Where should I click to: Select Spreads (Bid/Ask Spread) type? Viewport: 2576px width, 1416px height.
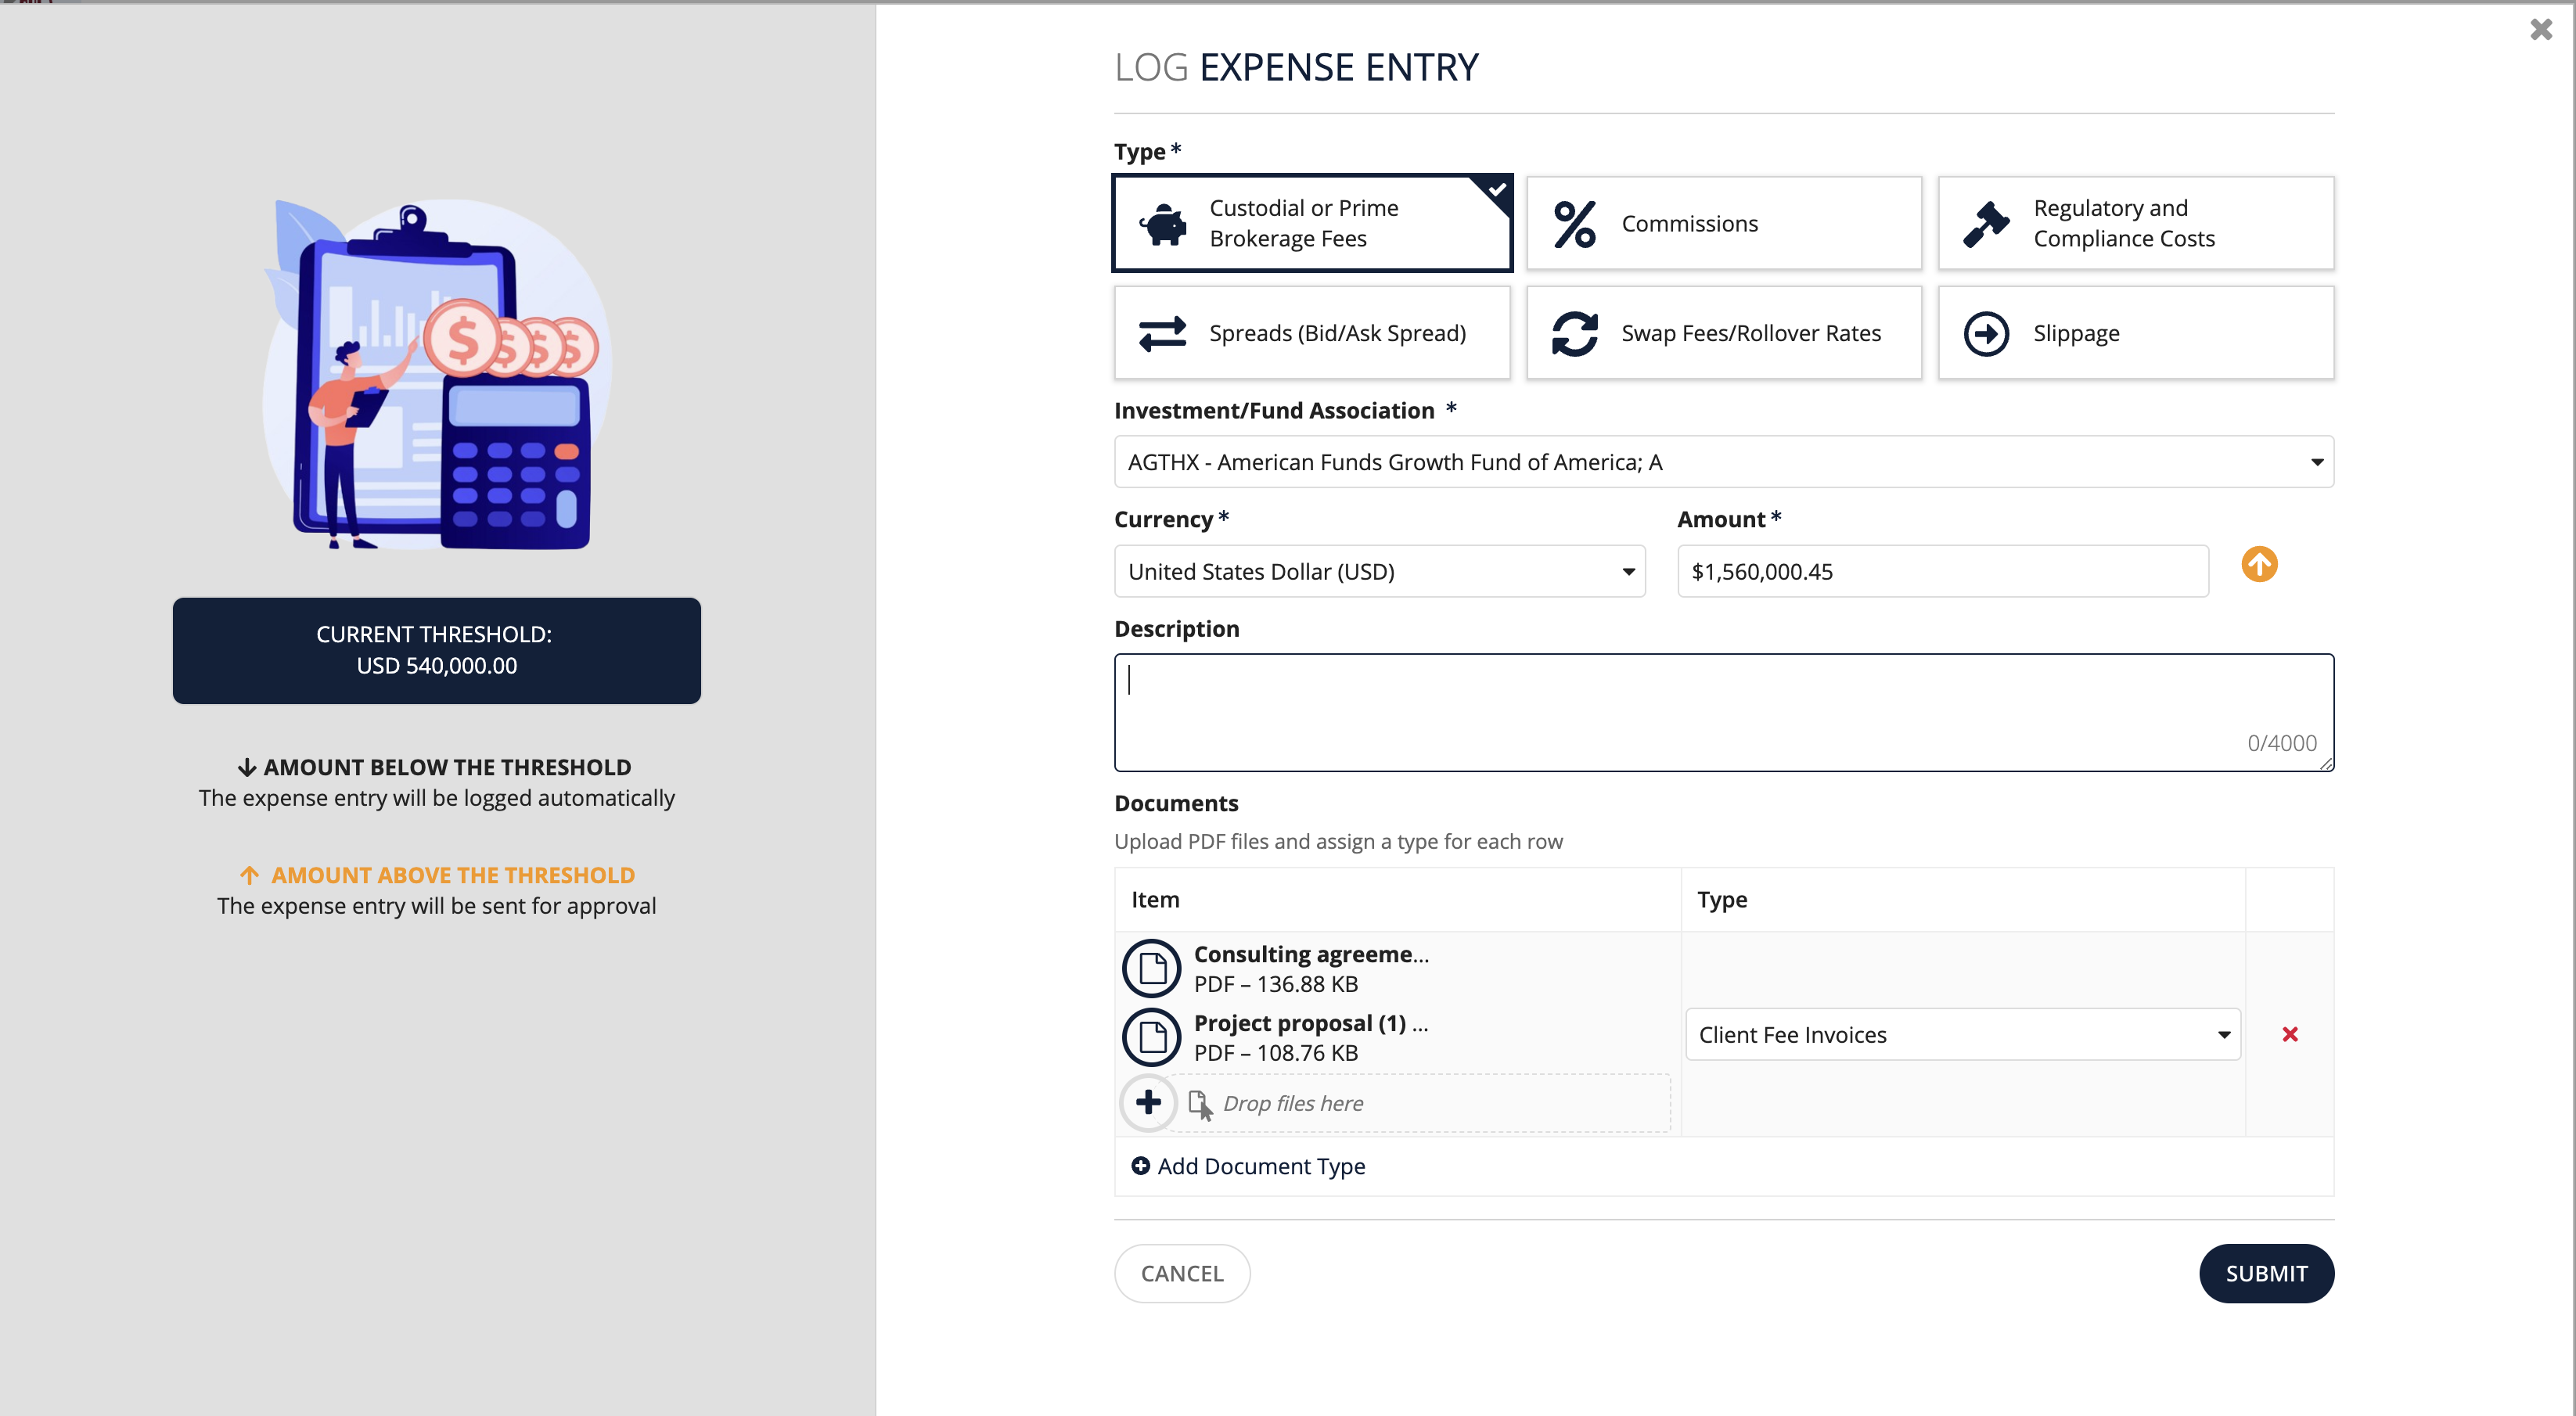pos(1312,333)
